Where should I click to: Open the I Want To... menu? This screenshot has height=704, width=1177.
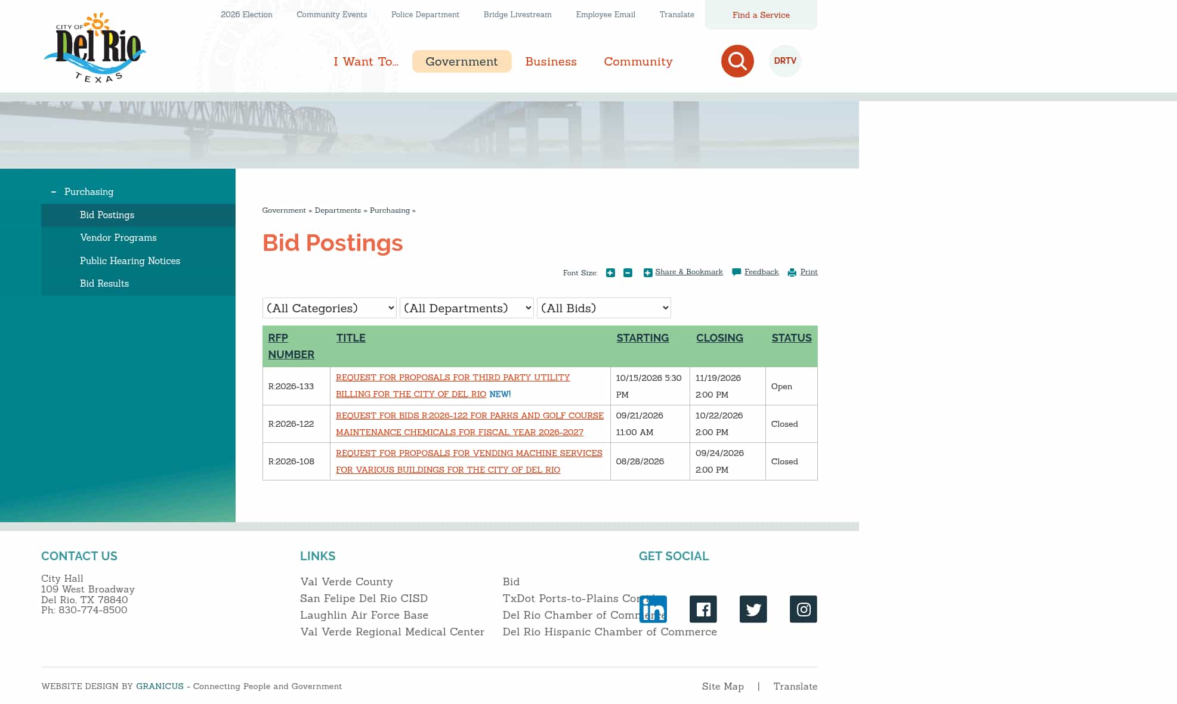tap(366, 61)
